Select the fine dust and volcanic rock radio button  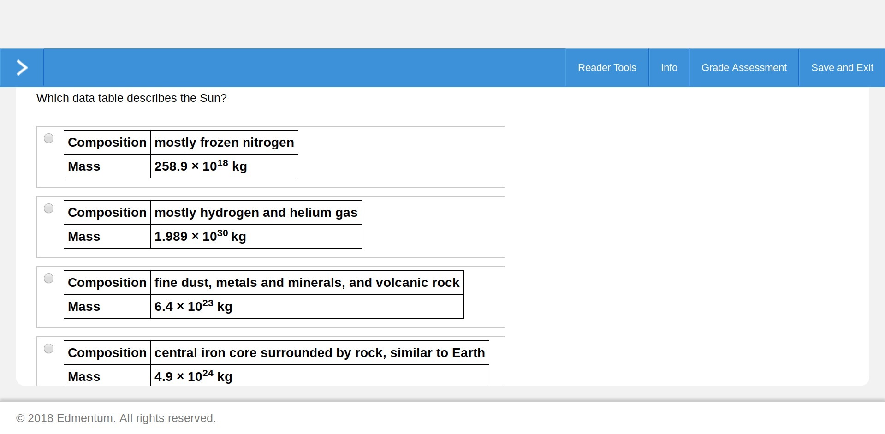pyautogui.click(x=48, y=279)
